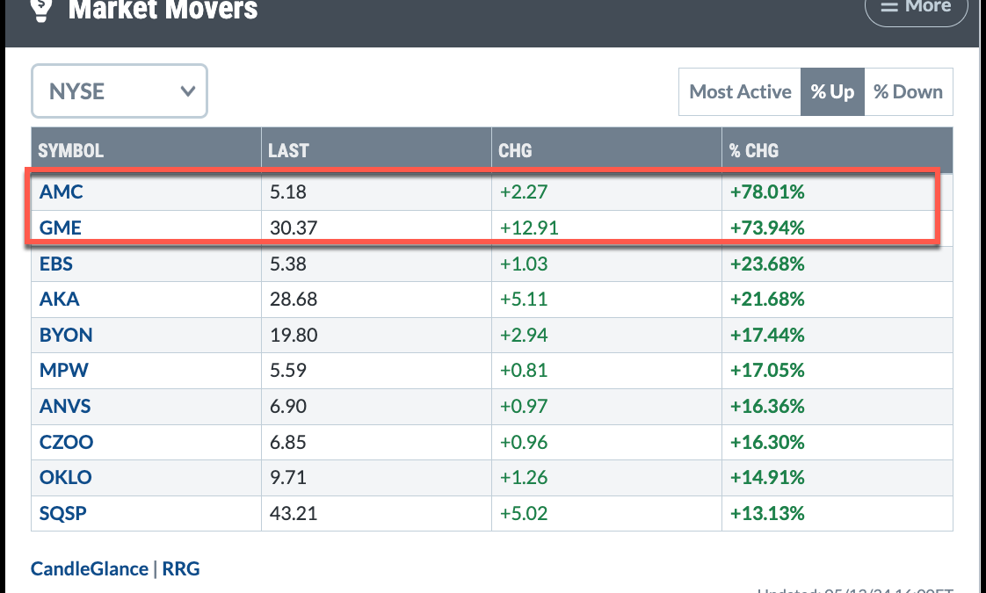Screen dimensions: 986x593
Task: Click SQSP last price 43.21
Action: click(294, 513)
